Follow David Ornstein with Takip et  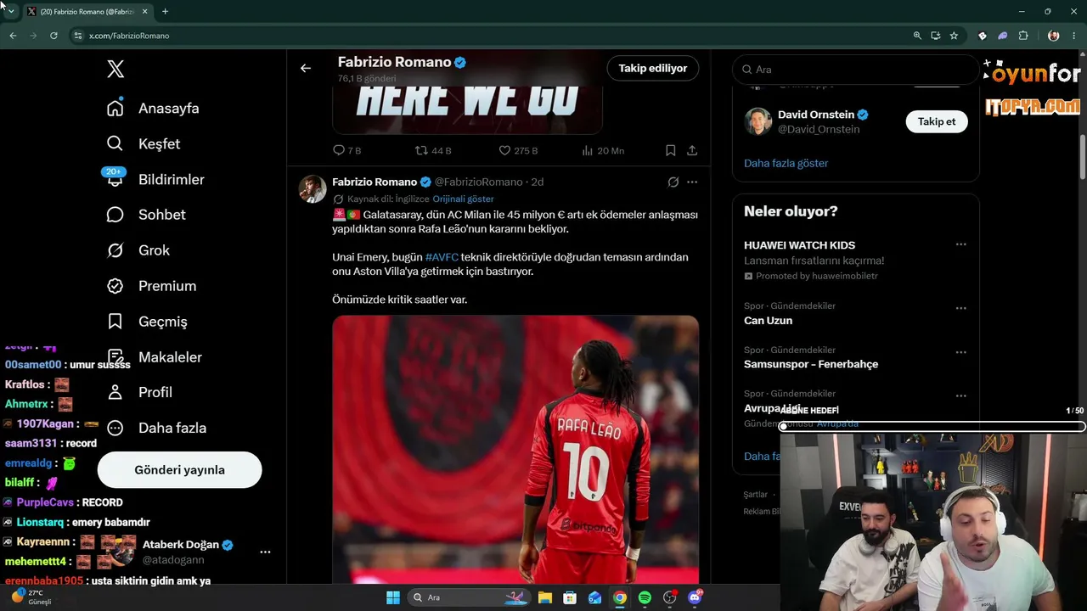[937, 121]
